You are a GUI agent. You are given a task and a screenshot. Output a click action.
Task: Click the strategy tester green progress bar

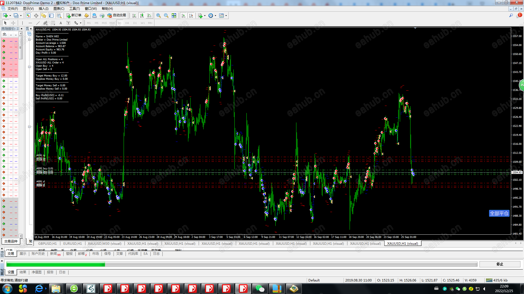56,264
